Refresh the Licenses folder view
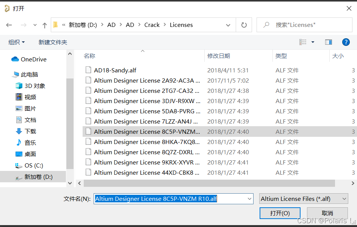This screenshot has height=227, width=357. pyautogui.click(x=244, y=25)
